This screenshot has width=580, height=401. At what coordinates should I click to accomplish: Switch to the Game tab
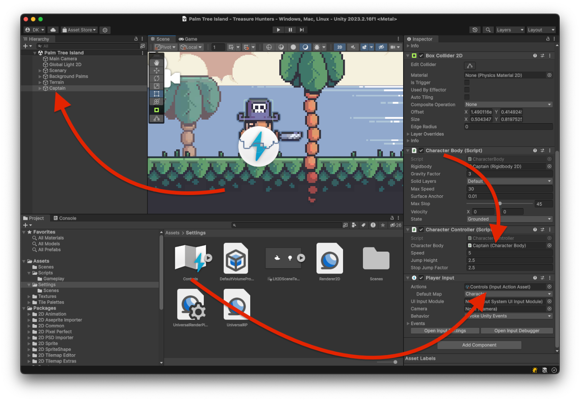(188, 39)
